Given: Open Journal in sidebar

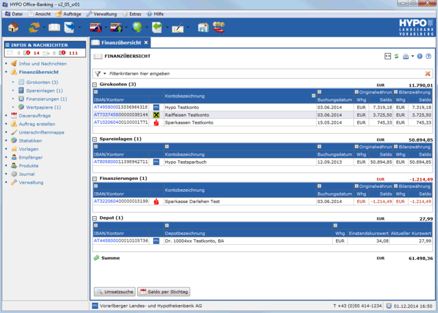Looking at the screenshot, I should [27, 174].
